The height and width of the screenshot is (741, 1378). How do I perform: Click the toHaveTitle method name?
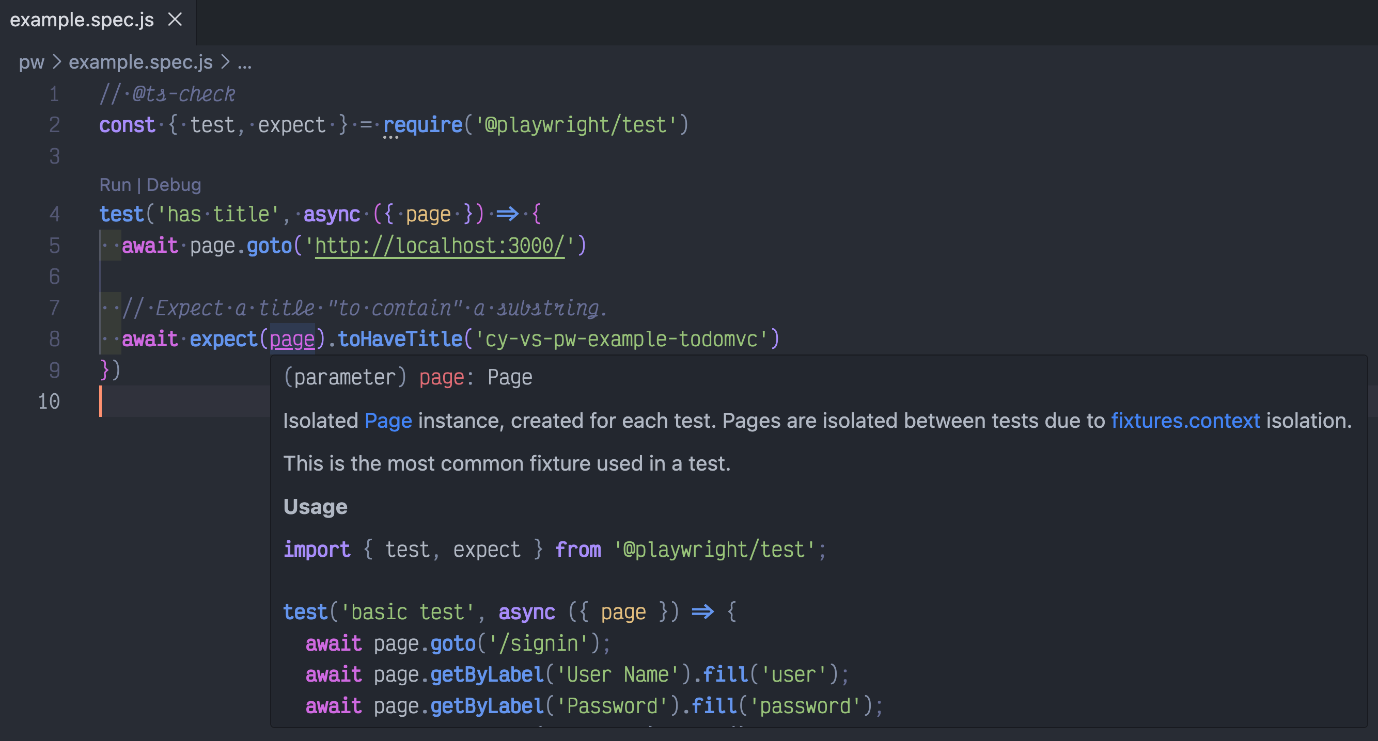click(x=400, y=339)
